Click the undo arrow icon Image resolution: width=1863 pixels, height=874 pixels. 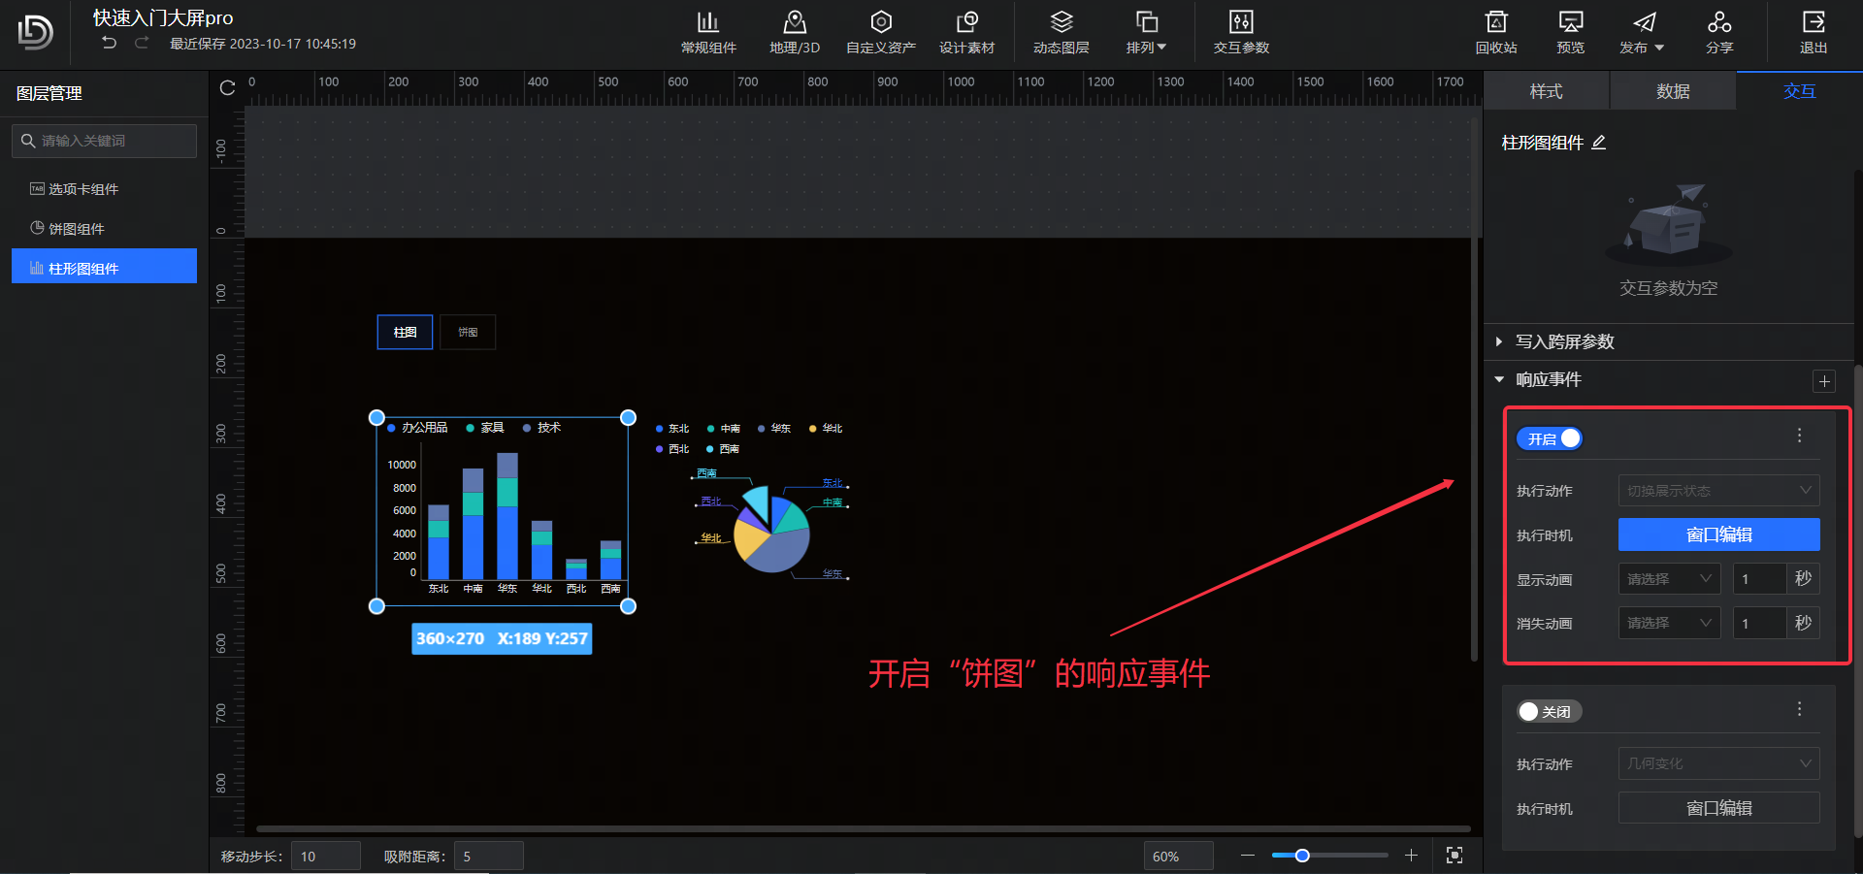tap(109, 43)
